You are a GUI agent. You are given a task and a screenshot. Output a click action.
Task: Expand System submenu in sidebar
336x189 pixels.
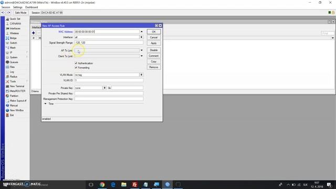point(14,57)
